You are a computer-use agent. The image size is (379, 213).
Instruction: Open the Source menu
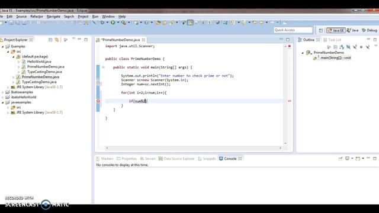click(x=21, y=17)
